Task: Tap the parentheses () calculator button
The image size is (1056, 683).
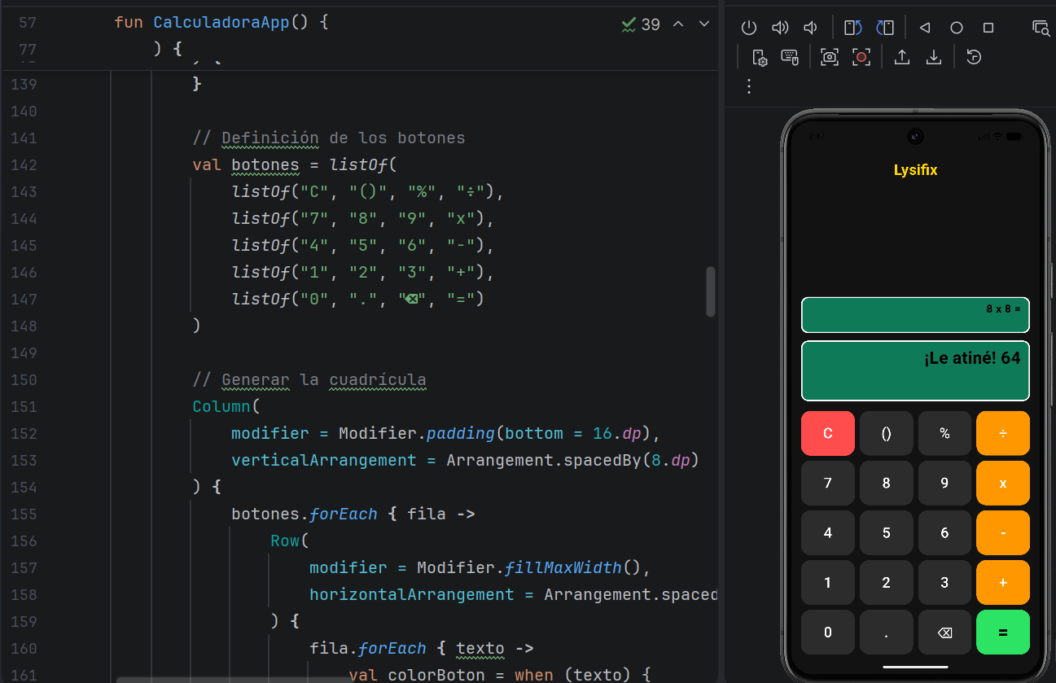Action: click(886, 433)
